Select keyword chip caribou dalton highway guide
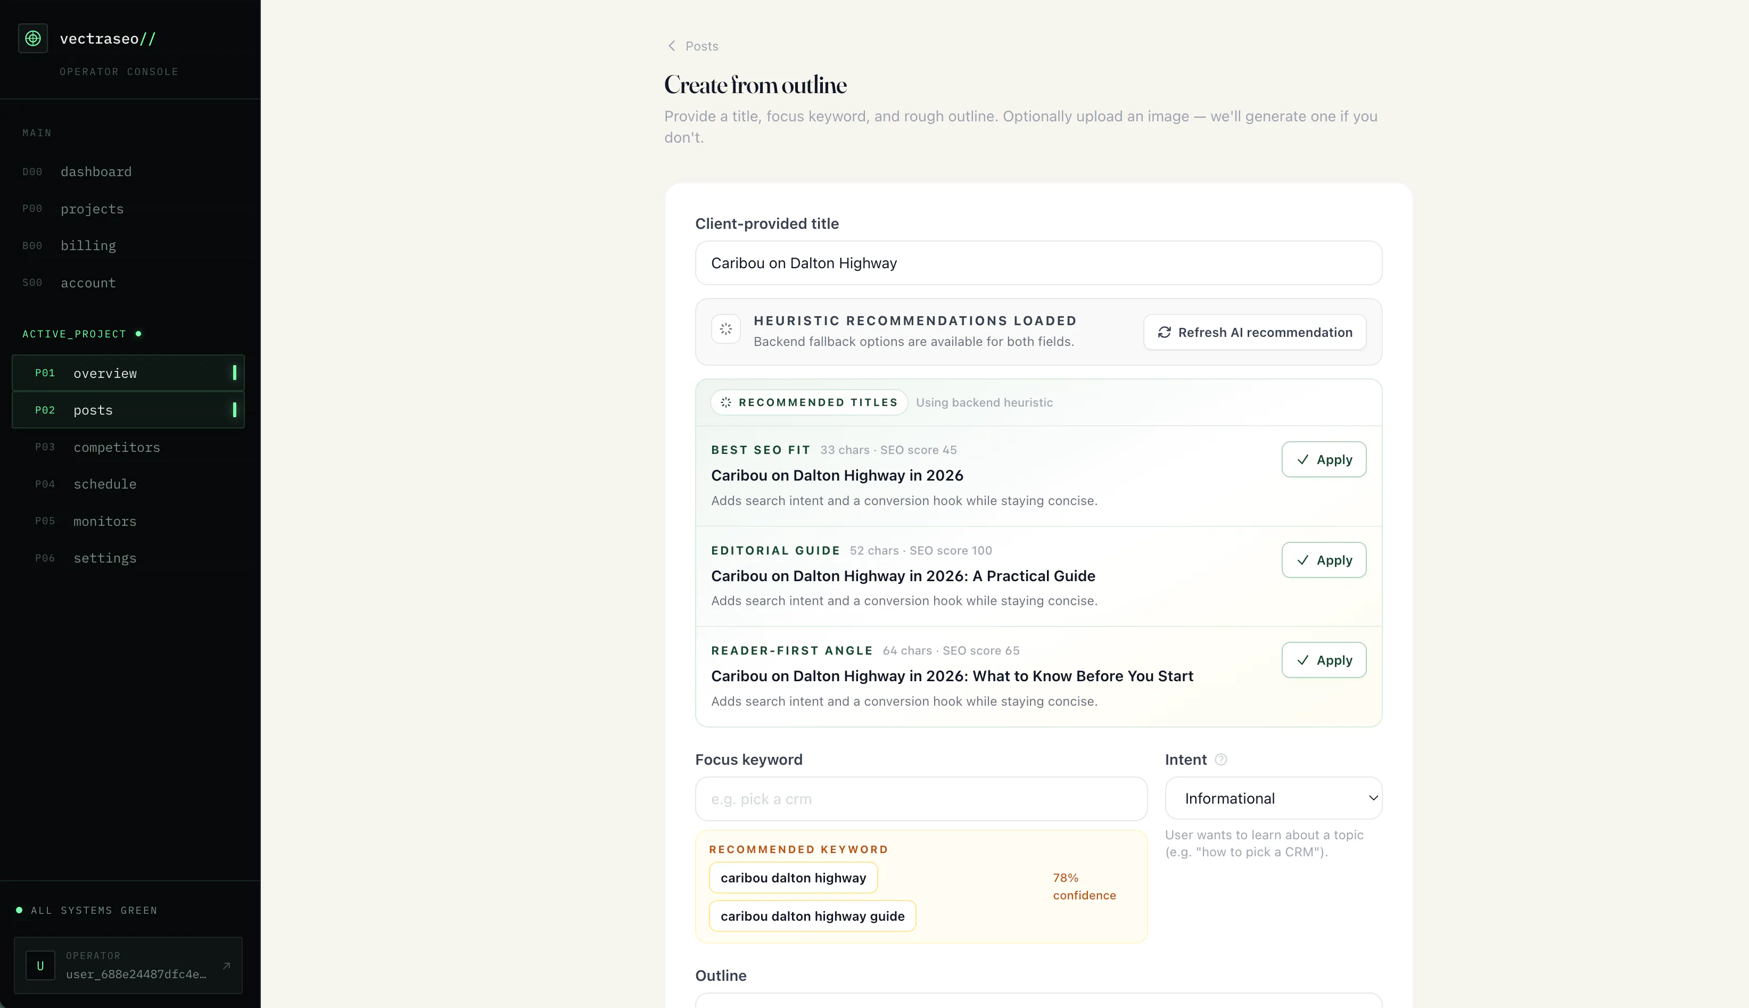Screen dimensions: 1749x1008 (x=812, y=916)
